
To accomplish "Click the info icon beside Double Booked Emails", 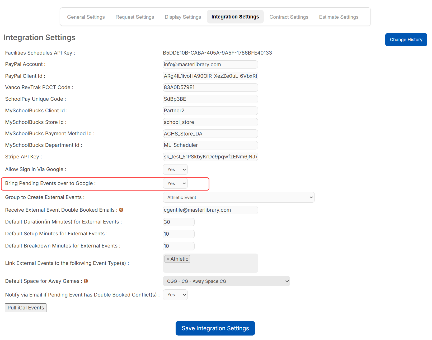I will tap(121, 210).
